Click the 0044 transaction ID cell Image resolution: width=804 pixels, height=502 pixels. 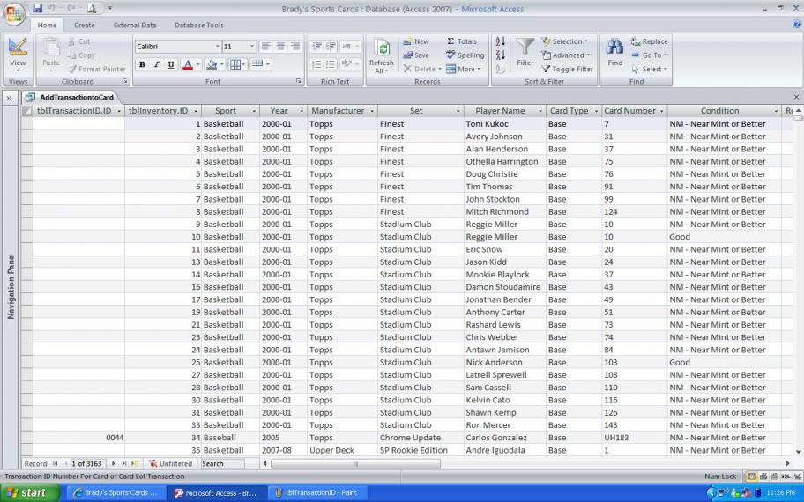tap(79, 438)
